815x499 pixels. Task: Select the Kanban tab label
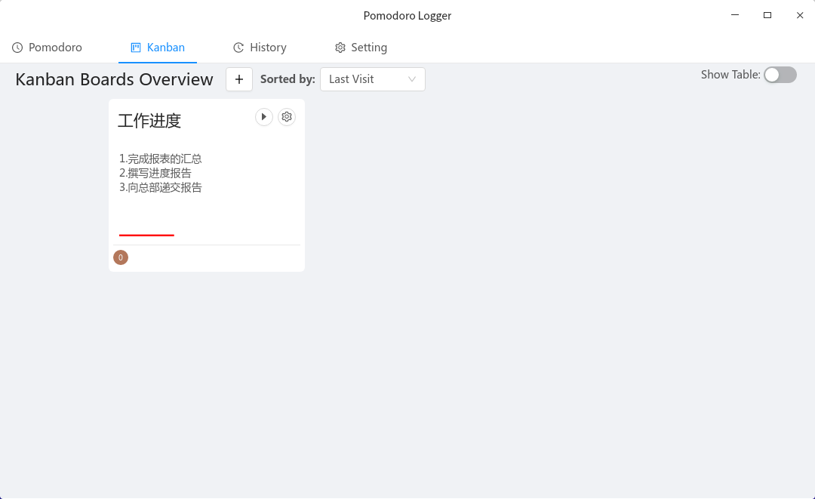[166, 48]
